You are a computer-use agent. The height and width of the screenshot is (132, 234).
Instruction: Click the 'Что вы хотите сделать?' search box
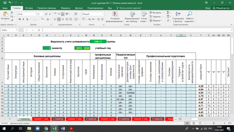tap(129, 8)
